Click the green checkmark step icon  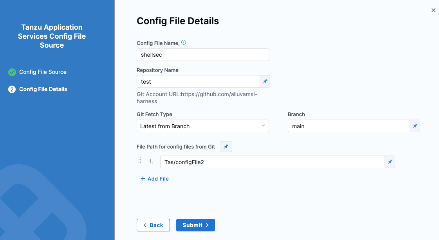pos(12,72)
